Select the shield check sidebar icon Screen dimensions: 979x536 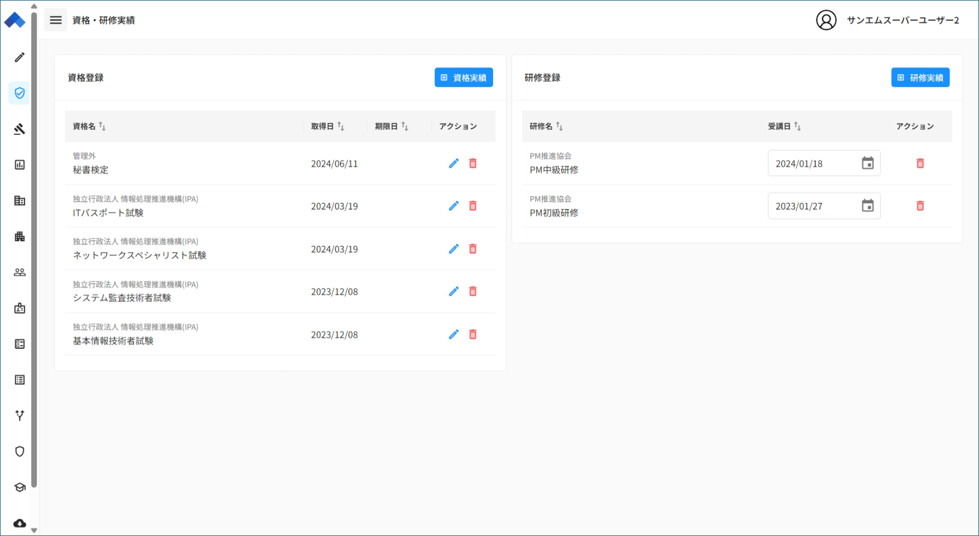coord(20,93)
